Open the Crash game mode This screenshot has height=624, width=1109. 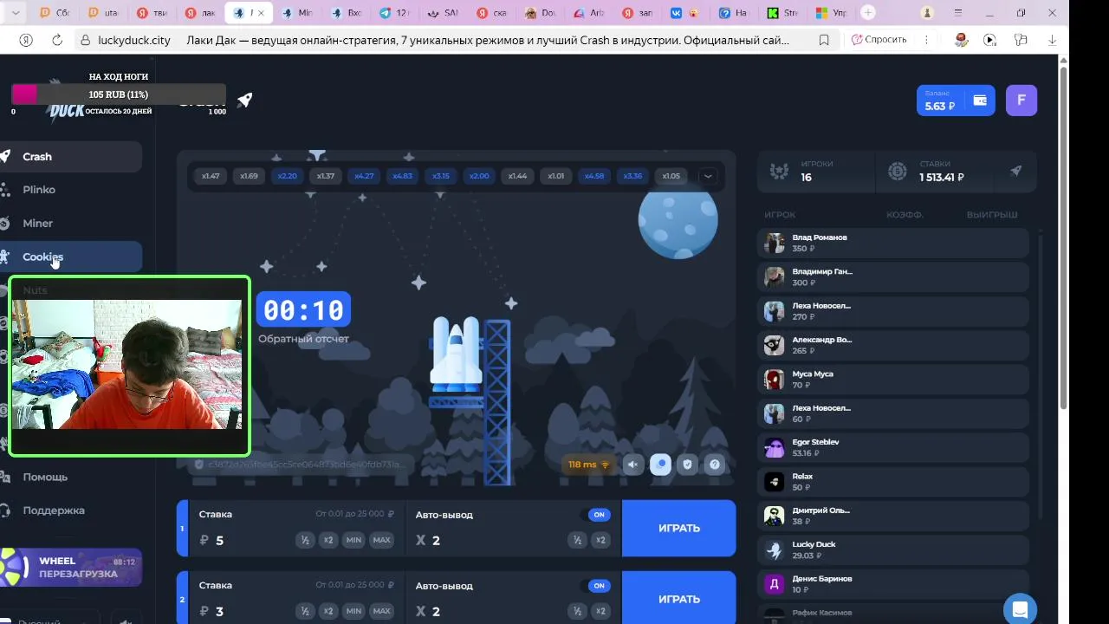[69, 157]
